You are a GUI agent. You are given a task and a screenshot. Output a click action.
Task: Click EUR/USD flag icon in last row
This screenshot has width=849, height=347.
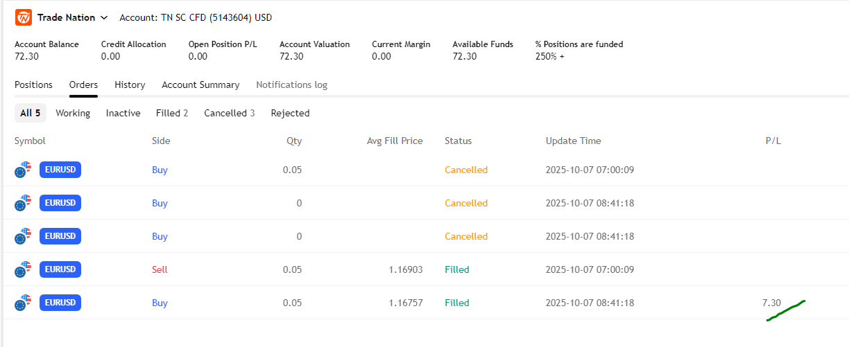click(23, 303)
